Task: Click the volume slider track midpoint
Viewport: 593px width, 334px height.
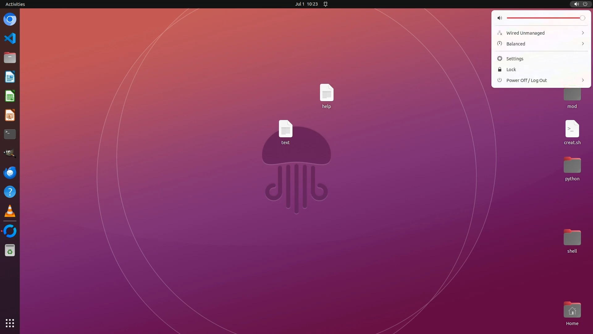Action: click(x=545, y=18)
